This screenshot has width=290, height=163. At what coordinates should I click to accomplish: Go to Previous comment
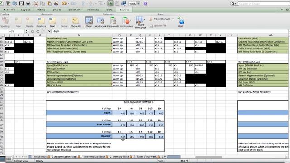tap(41, 22)
